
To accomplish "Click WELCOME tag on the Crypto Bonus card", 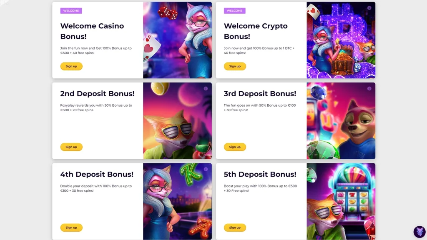I will (x=234, y=10).
